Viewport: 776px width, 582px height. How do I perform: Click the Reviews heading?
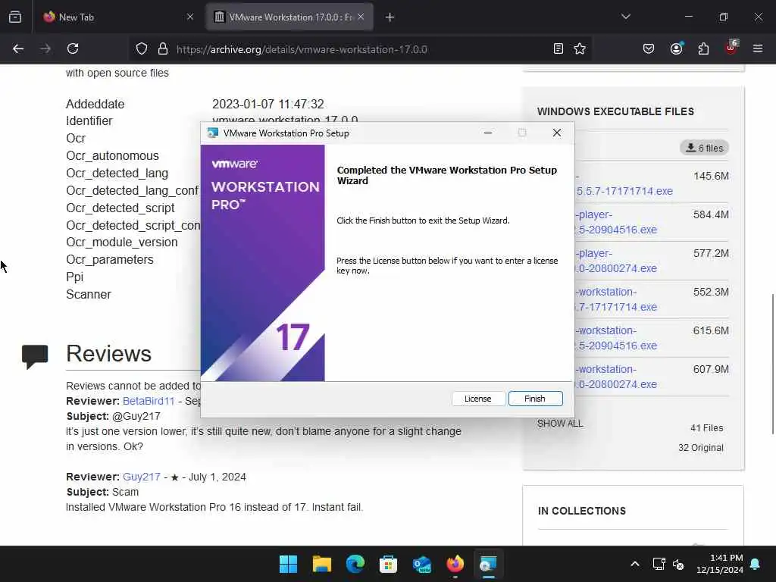pyautogui.click(x=109, y=353)
